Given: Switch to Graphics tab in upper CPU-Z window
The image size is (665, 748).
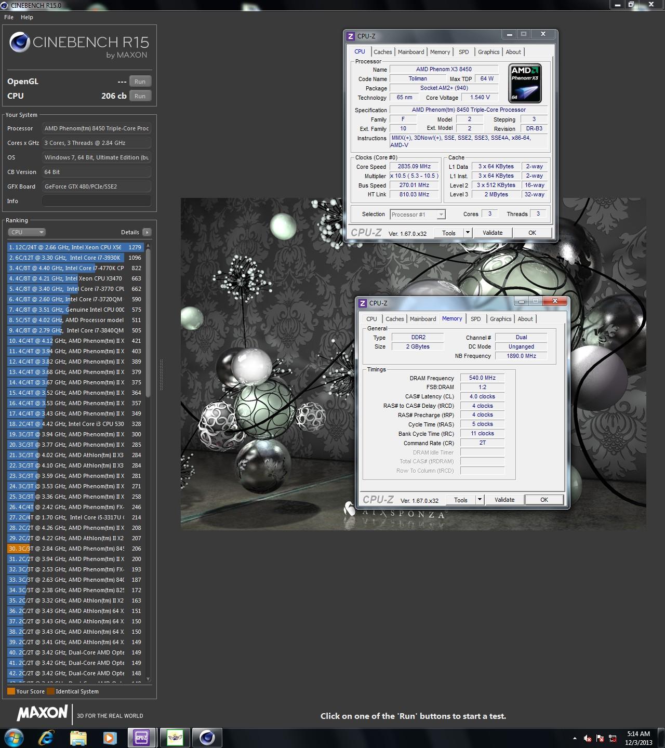Looking at the screenshot, I should (x=489, y=52).
